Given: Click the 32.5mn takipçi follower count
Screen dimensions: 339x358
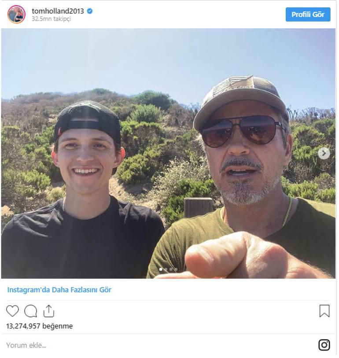Looking at the screenshot, I should tap(51, 19).
